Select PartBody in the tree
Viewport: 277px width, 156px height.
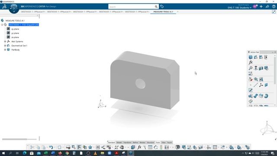pyautogui.click(x=16, y=50)
